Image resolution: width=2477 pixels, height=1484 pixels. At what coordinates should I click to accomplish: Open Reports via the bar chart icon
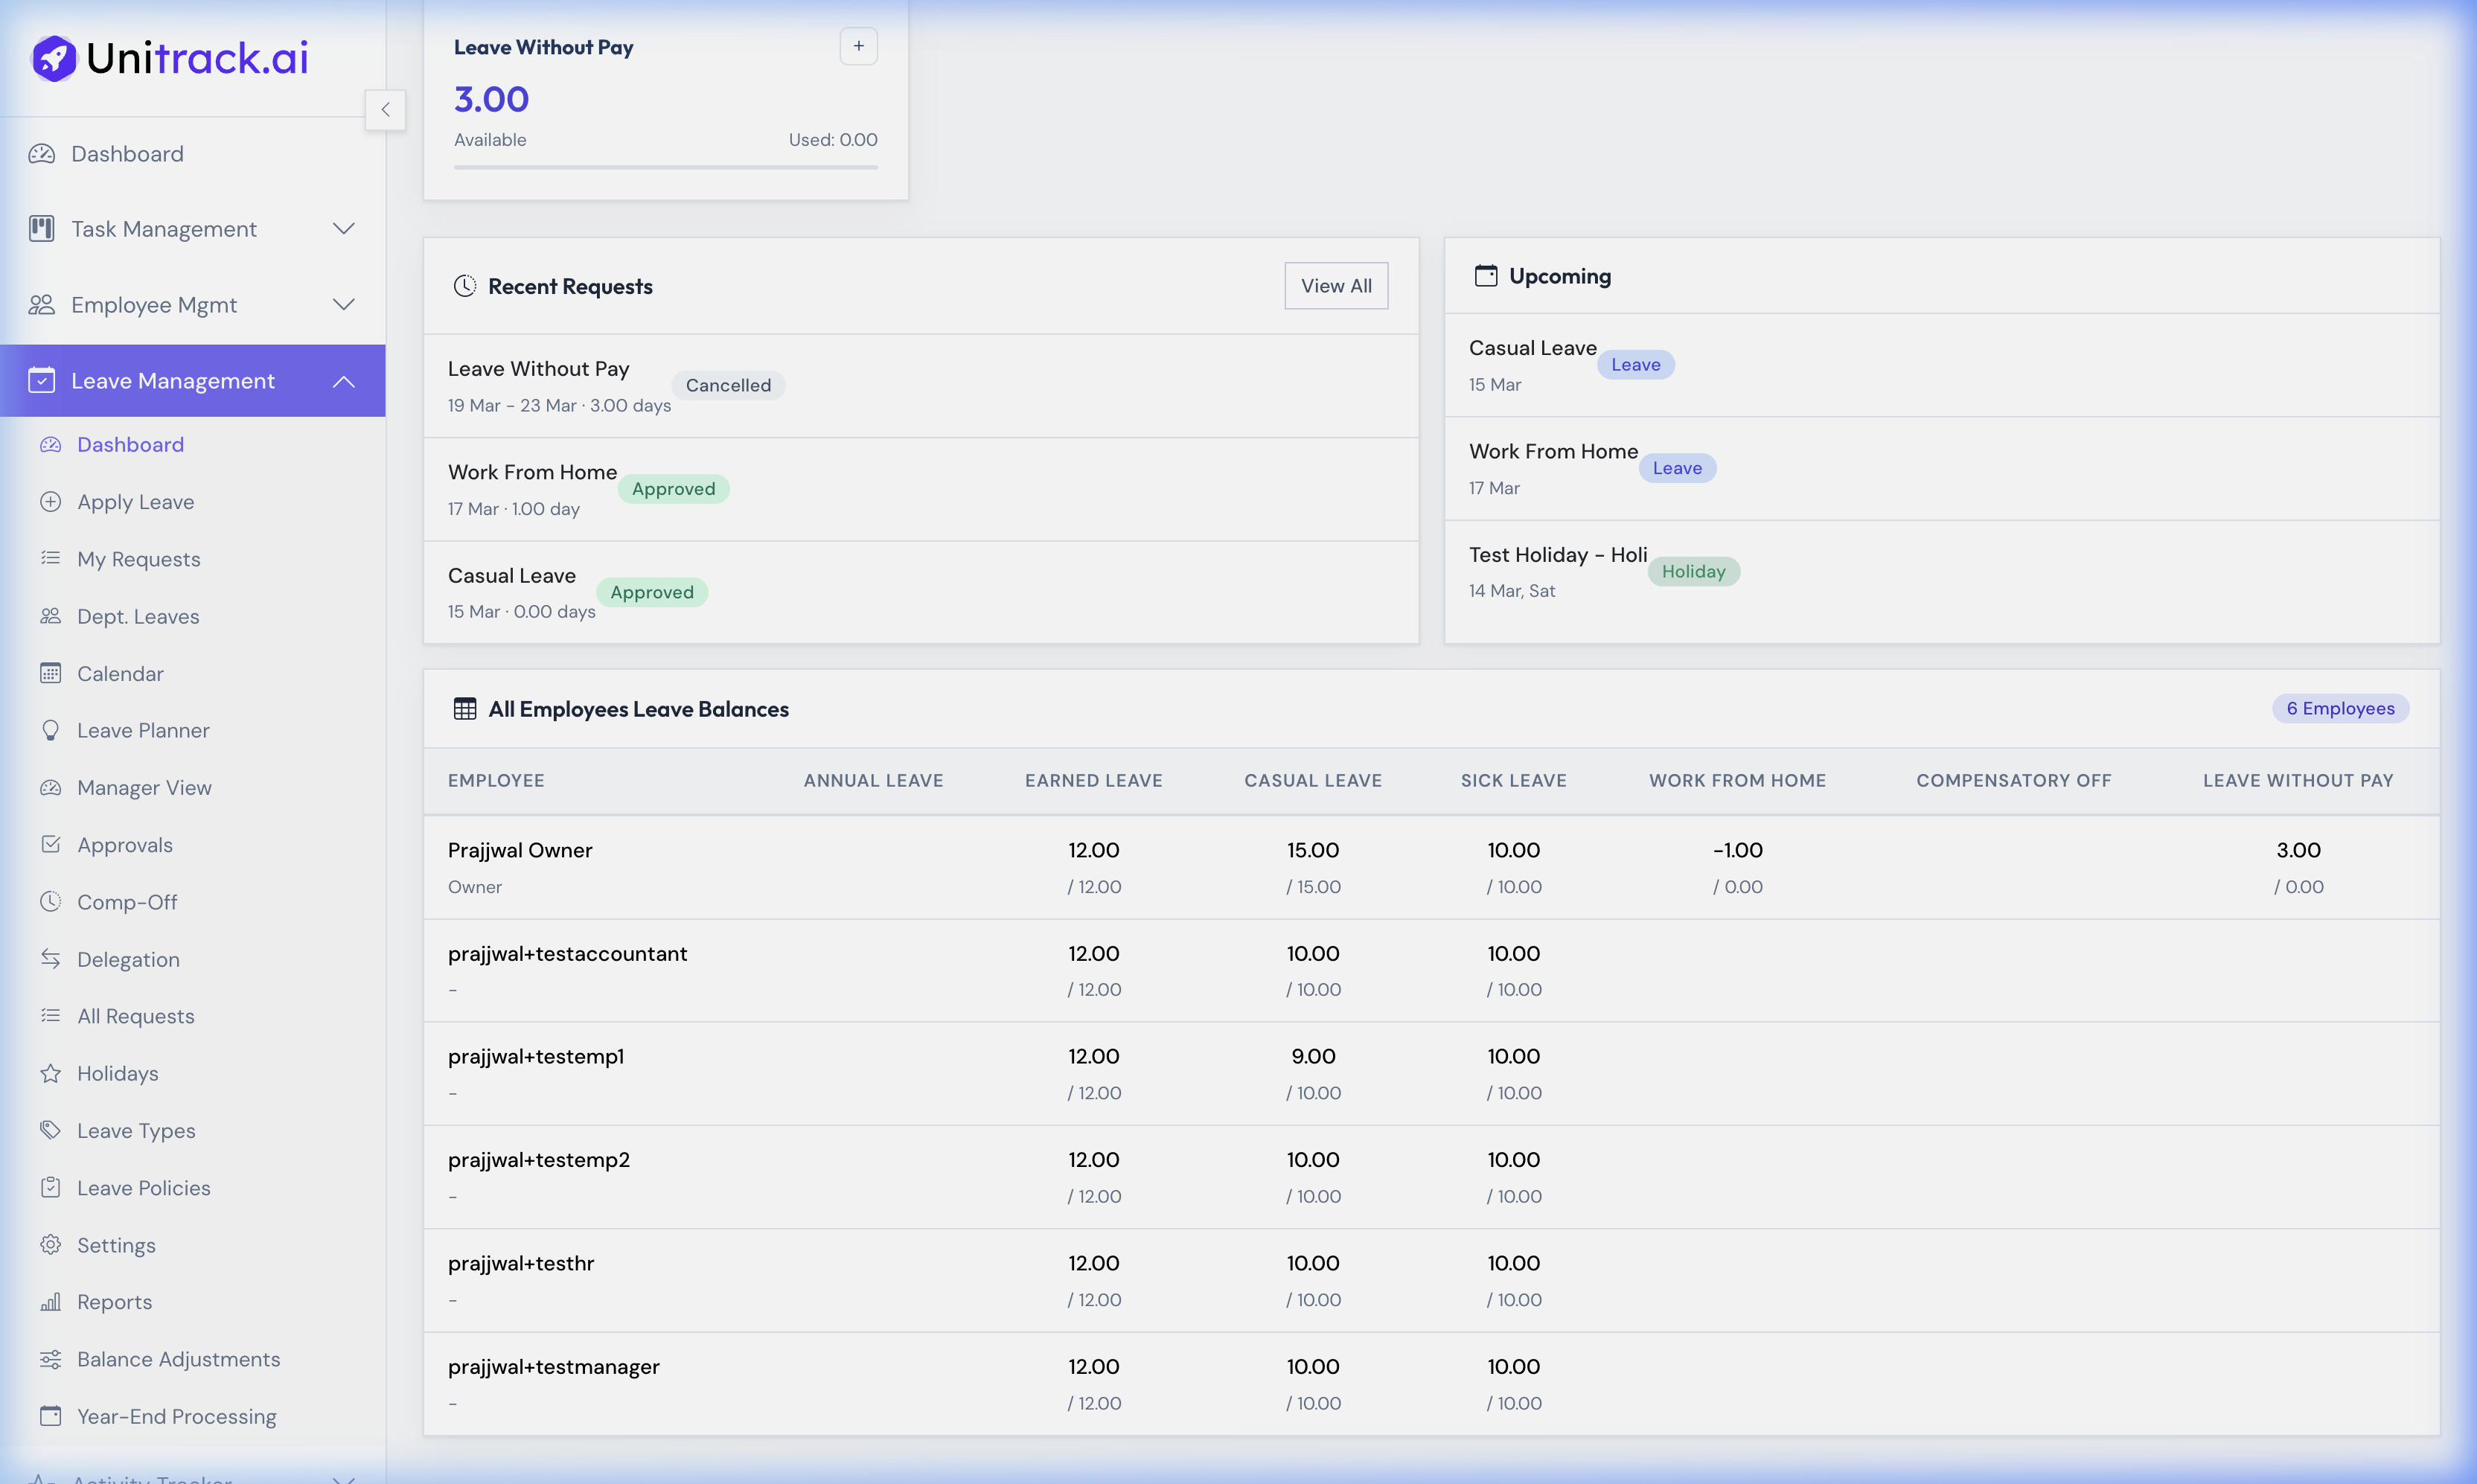[x=52, y=1301]
